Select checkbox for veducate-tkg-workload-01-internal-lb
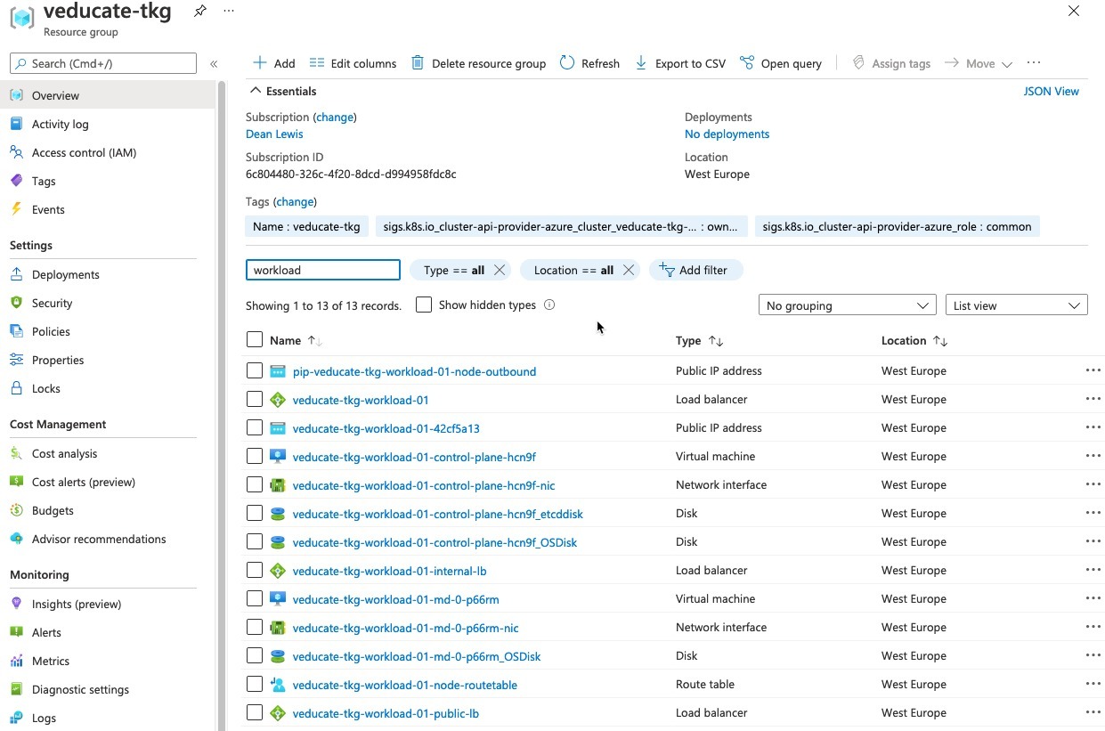 click(x=255, y=570)
